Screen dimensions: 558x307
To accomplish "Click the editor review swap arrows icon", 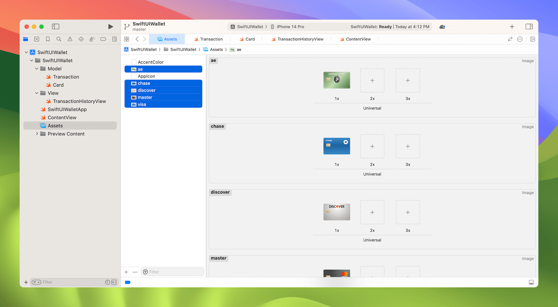I will (510, 39).
